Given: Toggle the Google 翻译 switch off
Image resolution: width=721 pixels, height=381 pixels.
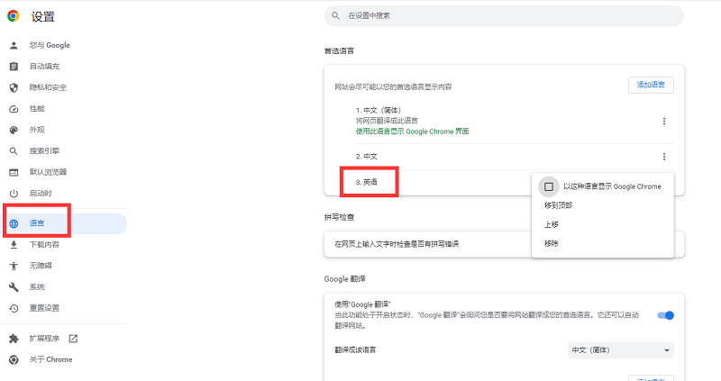Looking at the screenshot, I should 666,315.
